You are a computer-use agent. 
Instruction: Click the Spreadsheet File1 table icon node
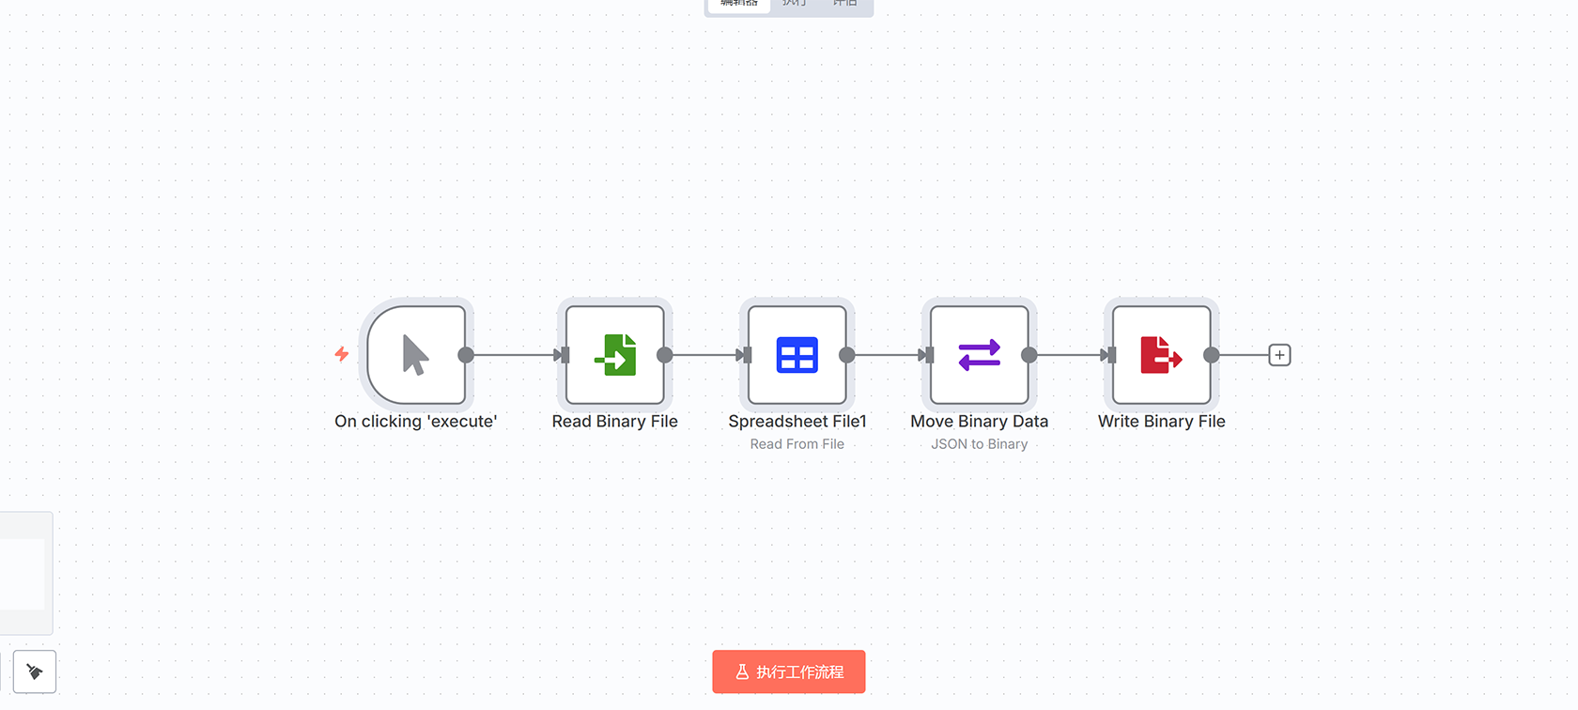click(797, 355)
